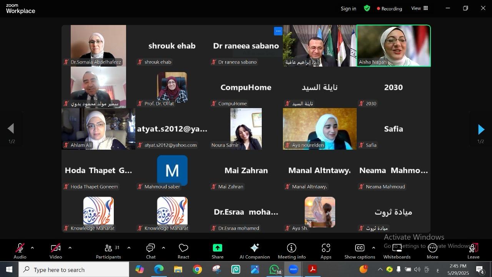
Task: Open Whiteboards from the toolbar
Action: tap(397, 251)
